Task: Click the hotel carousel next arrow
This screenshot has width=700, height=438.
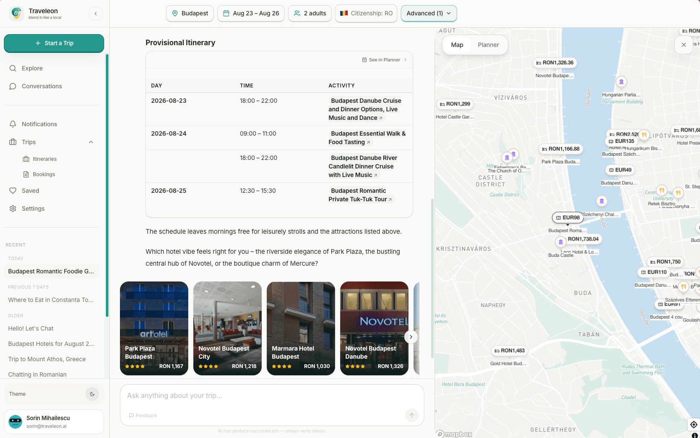Action: click(411, 337)
